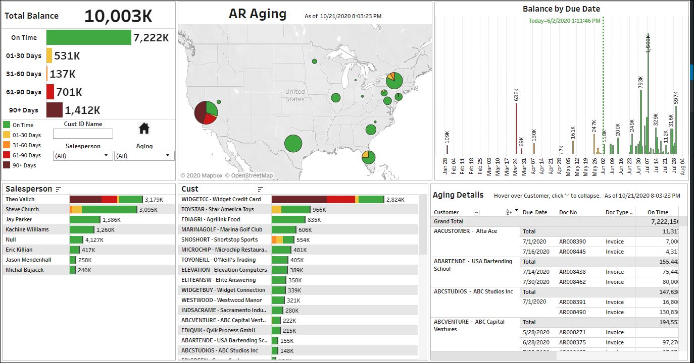694x363 pixels.
Task: Click the On Time green legend swatch
Action: 7,125
